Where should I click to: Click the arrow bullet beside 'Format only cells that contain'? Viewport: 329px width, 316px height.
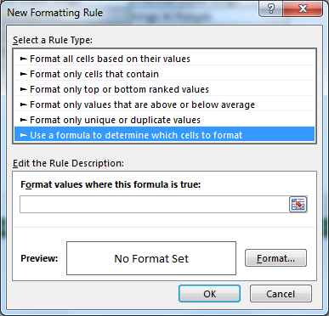(23, 74)
